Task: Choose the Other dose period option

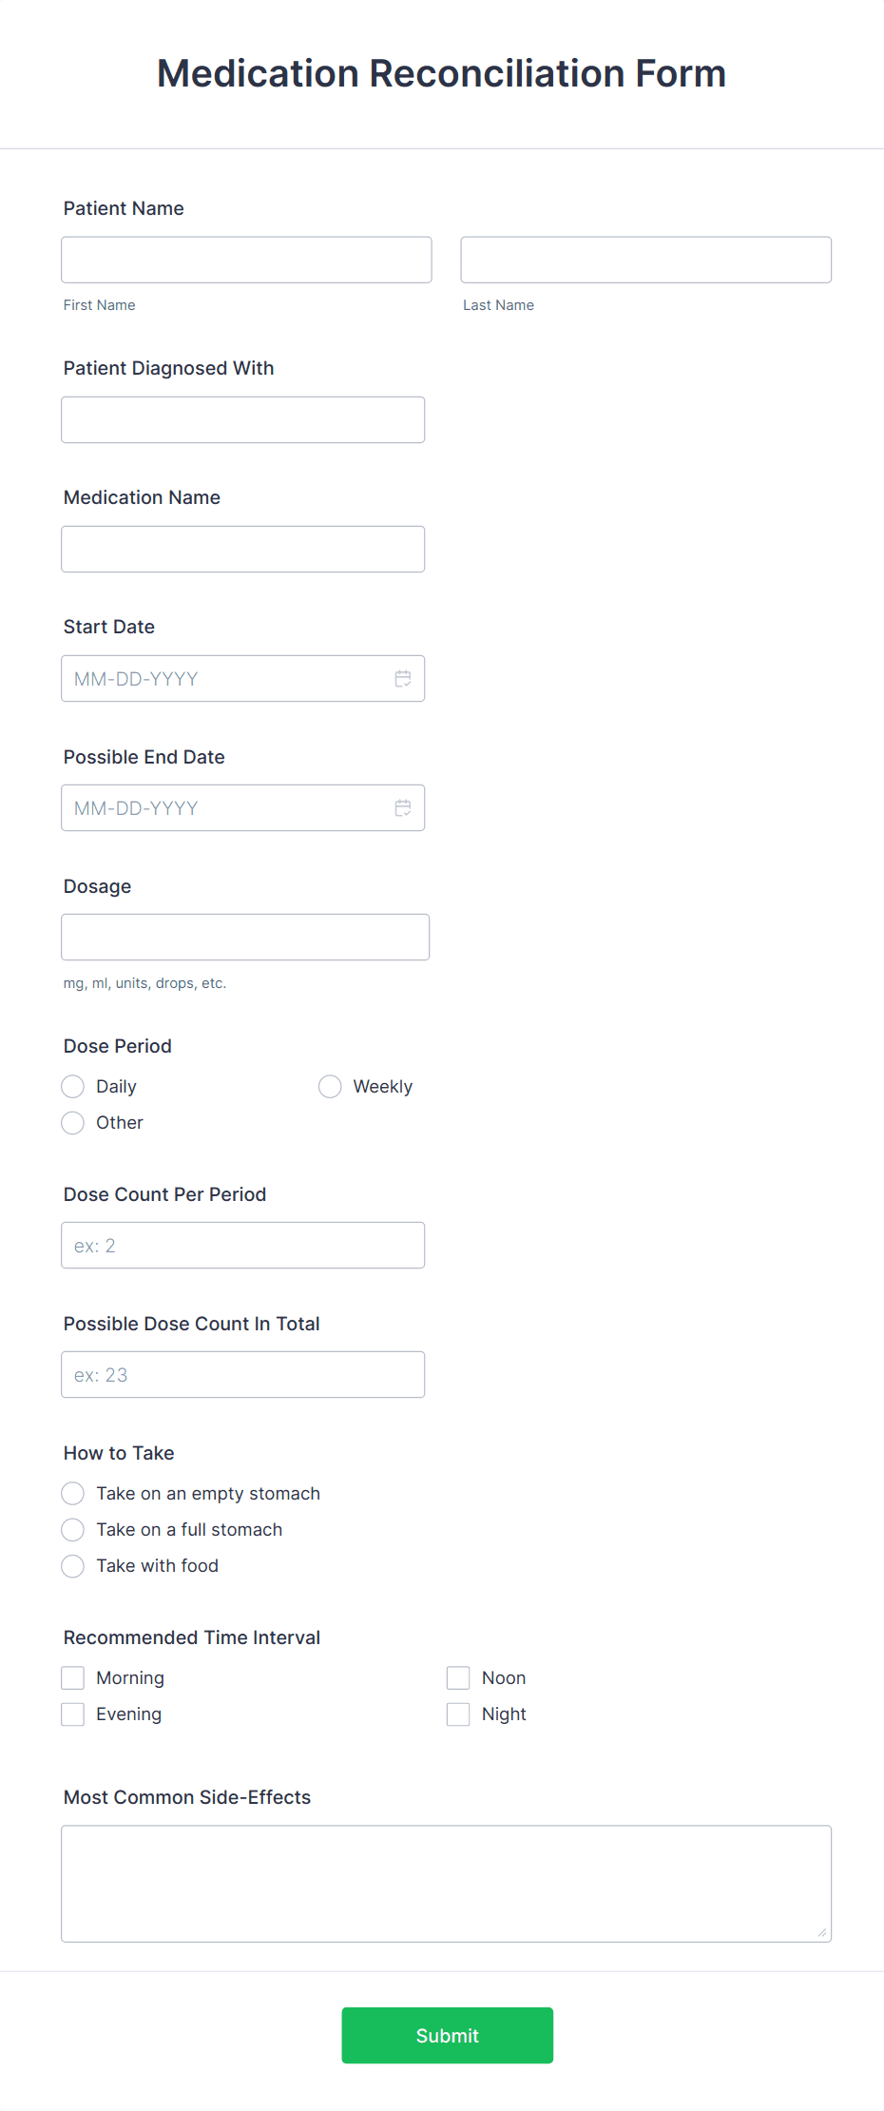Action: point(72,1123)
